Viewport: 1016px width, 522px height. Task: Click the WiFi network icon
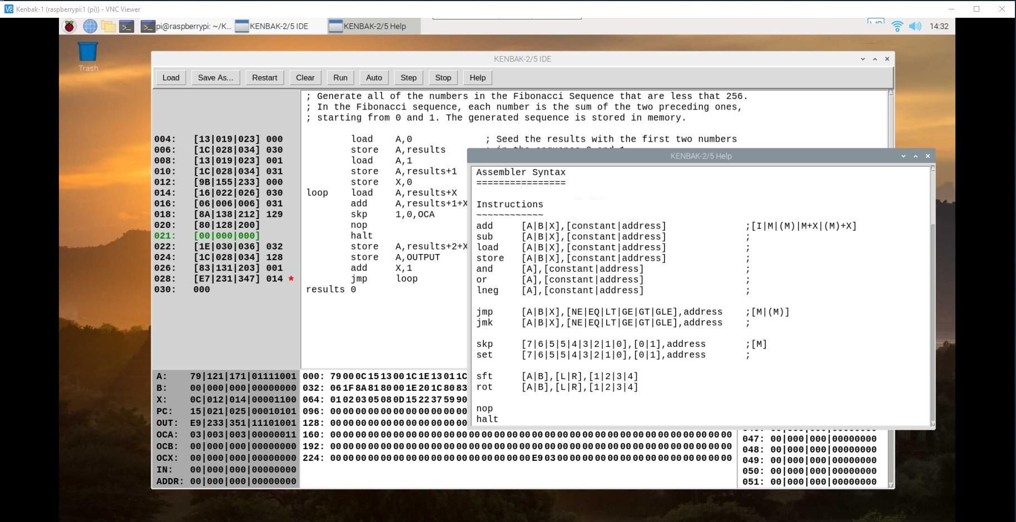pos(897,26)
